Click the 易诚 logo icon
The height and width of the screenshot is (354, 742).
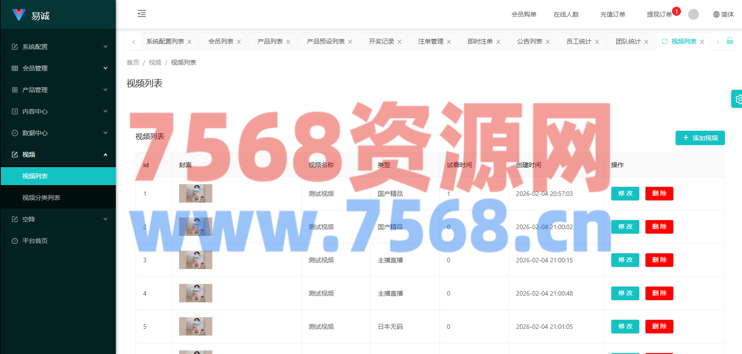(19, 15)
